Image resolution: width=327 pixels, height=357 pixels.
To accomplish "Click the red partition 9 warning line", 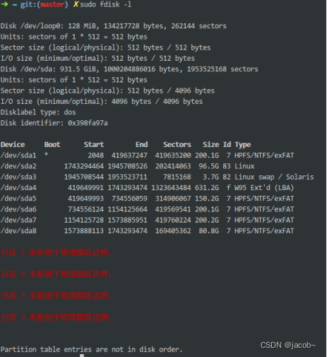I will (56, 317).
